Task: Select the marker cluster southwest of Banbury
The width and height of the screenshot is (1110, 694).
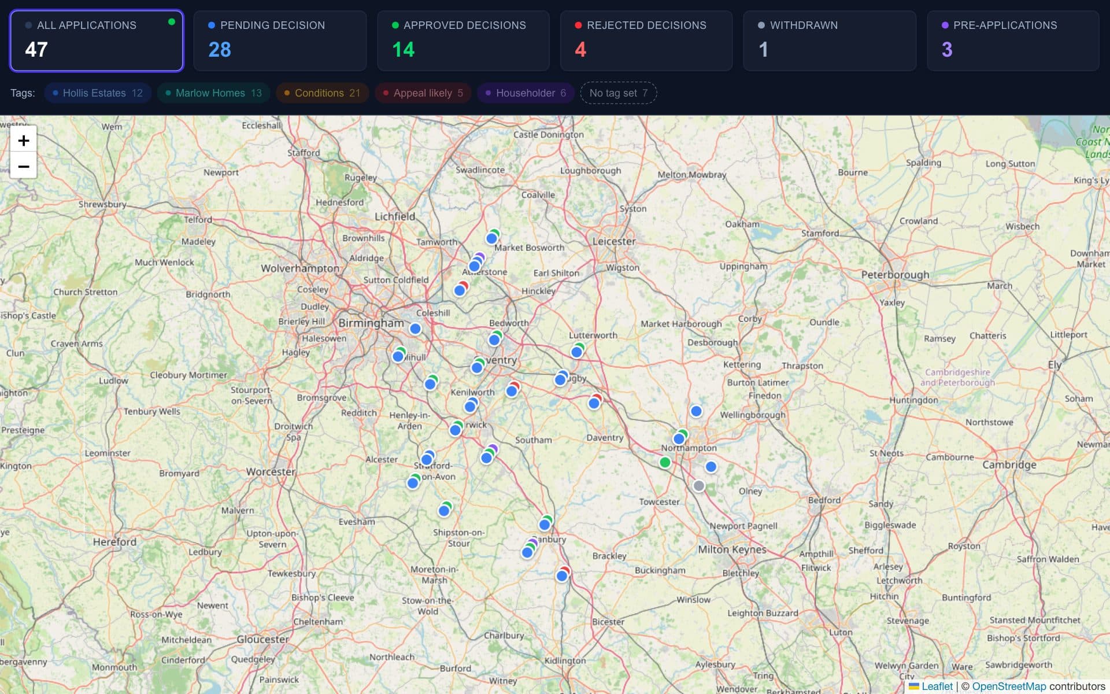Action: pos(527,552)
